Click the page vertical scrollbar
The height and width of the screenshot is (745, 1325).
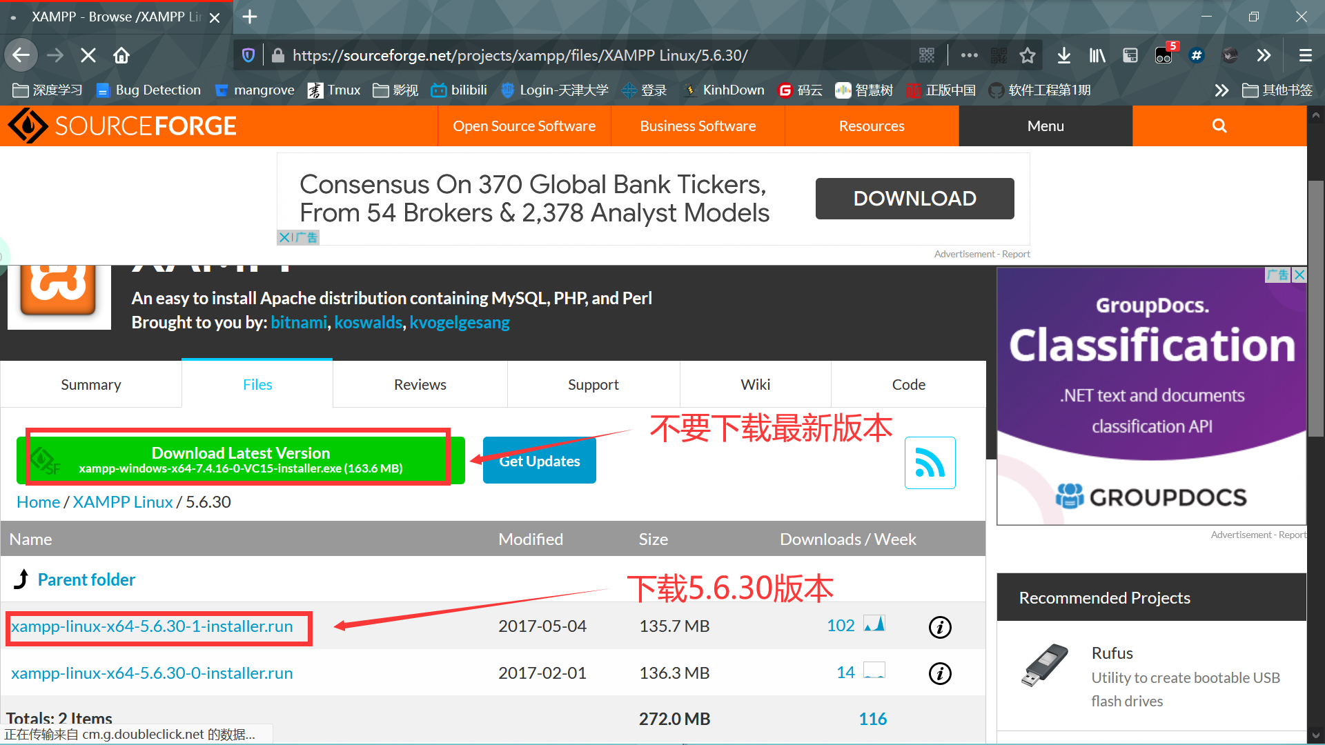pos(1315,308)
